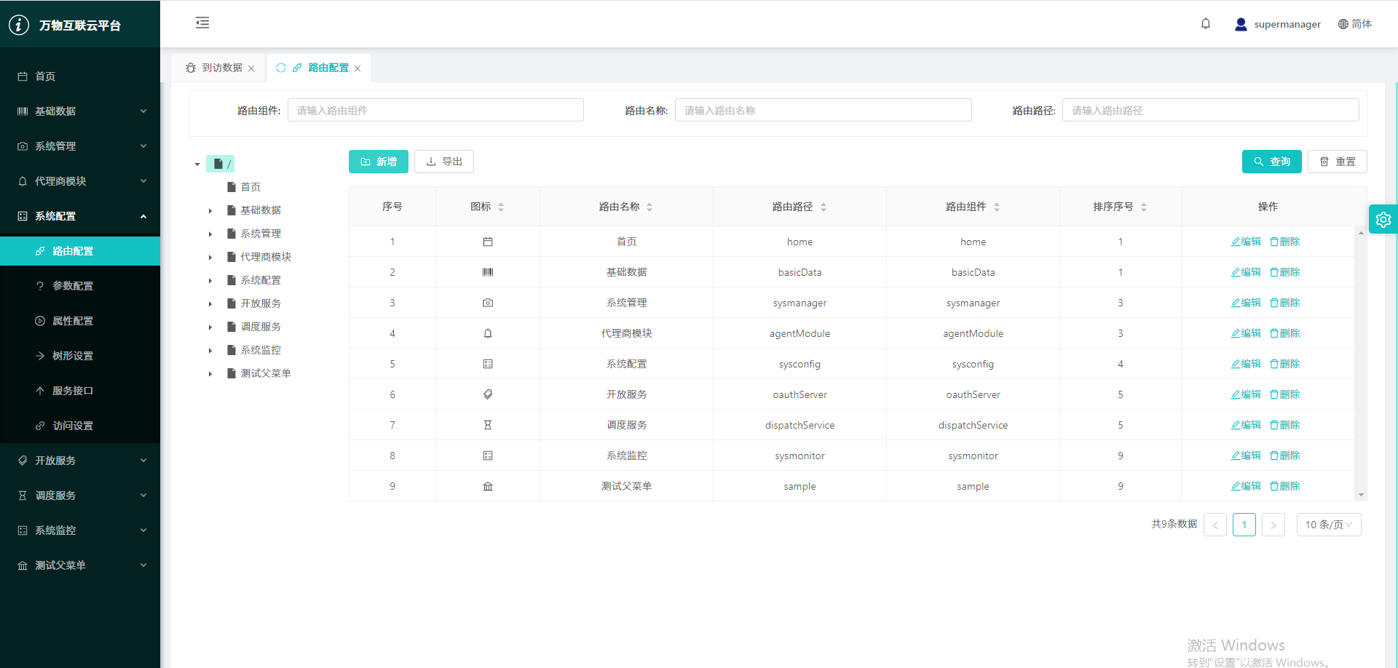Expand 系统管理 node in route tree
Screen dimensions: 1398x668
tap(210, 234)
